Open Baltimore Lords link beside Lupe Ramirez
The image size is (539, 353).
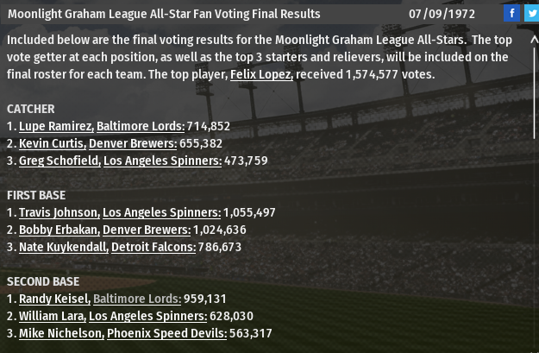(x=140, y=126)
